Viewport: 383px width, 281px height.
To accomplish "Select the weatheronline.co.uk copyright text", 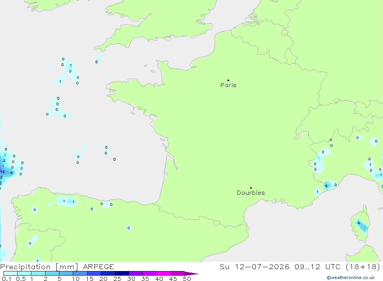I will 351,278.
